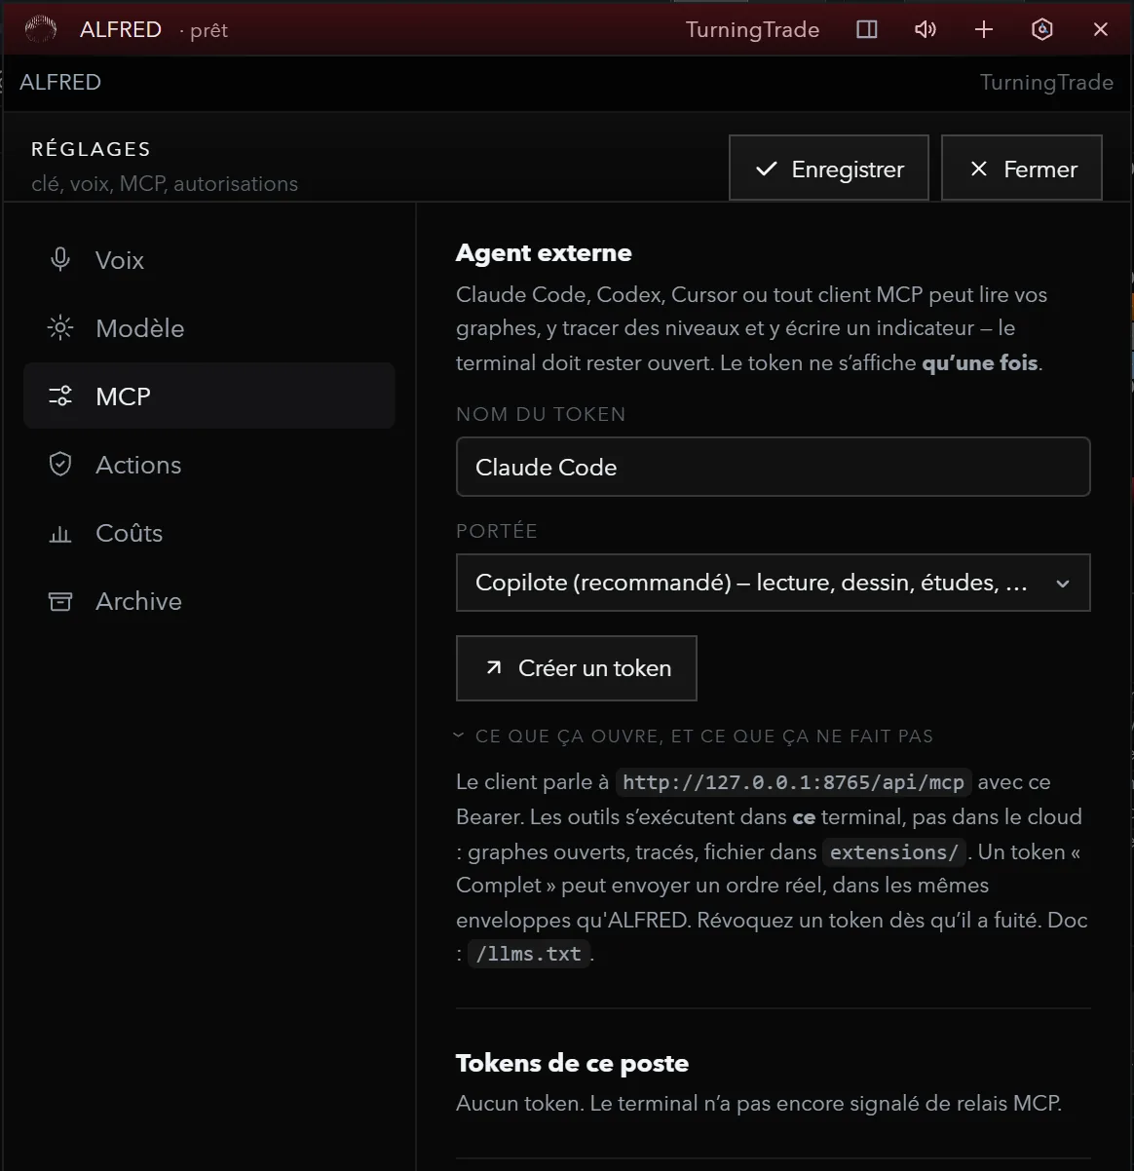
Task: Open settings via the hexagon gear icon
Action: (x=1042, y=29)
